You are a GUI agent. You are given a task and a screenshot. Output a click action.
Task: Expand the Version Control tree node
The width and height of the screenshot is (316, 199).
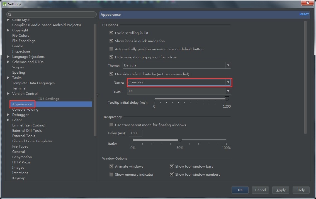point(8,94)
